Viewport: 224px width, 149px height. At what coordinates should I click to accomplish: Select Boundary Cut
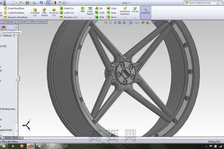(68, 17)
